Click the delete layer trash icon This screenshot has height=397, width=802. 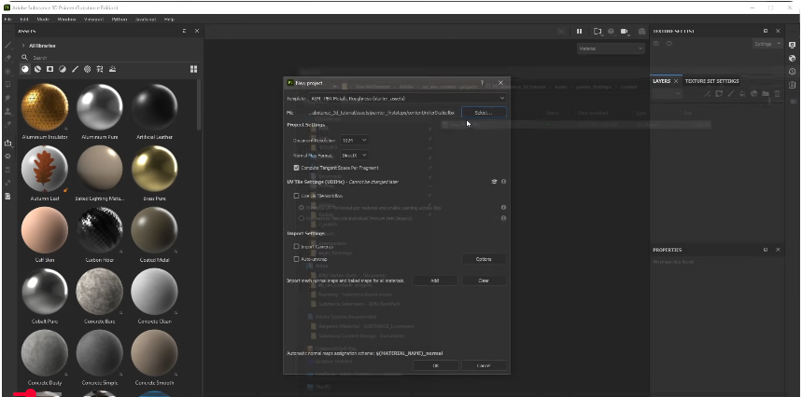[x=777, y=94]
